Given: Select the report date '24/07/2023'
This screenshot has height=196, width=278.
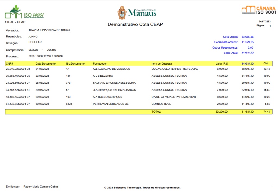Looking at the screenshot, I should click(264, 21).
